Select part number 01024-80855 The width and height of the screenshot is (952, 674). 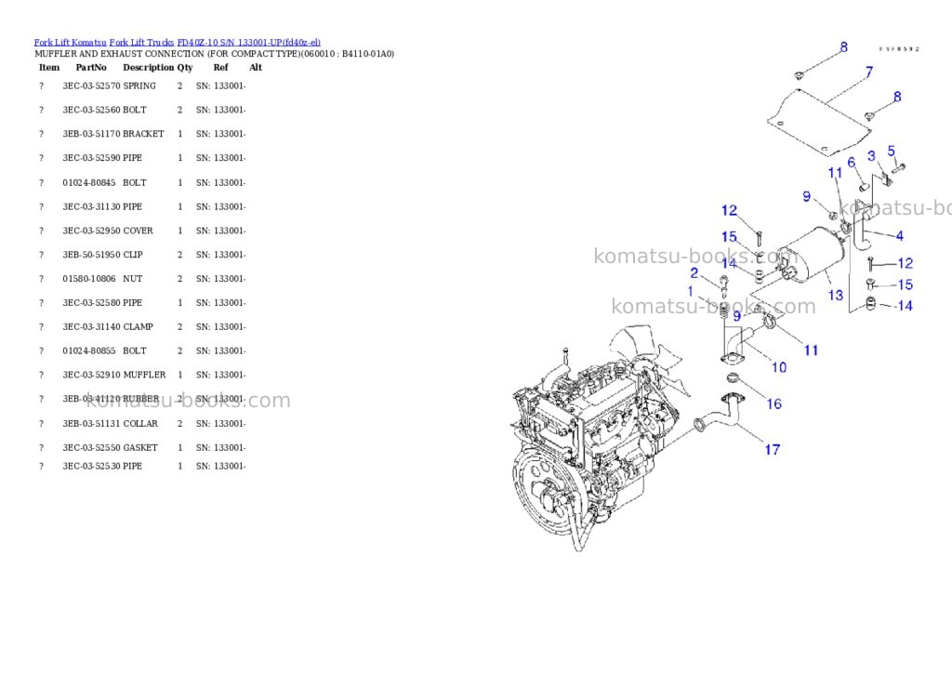point(88,350)
